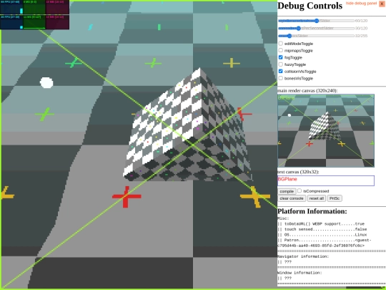Click the PrtSc screenshot button
This screenshot has width=386, height=290.
click(x=335, y=198)
